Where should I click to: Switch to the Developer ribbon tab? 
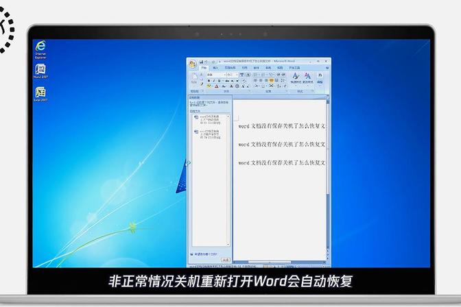click(294, 68)
